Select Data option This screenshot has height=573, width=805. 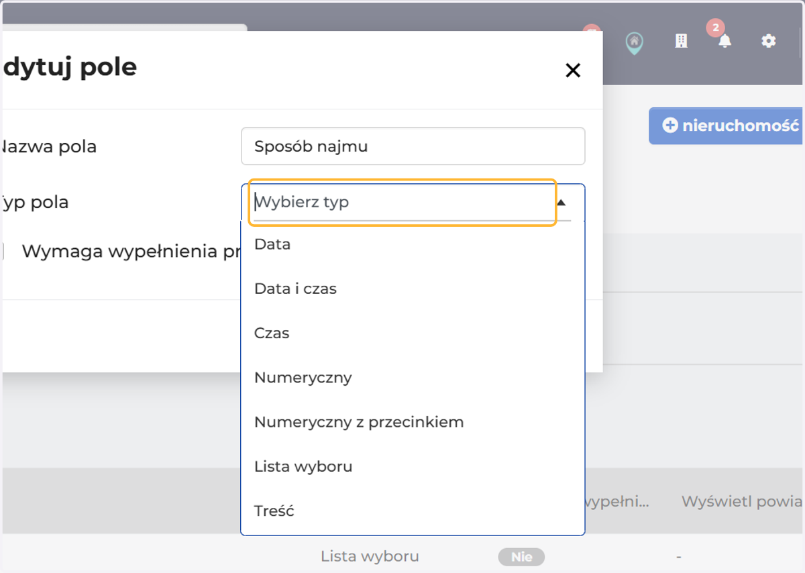coord(412,244)
